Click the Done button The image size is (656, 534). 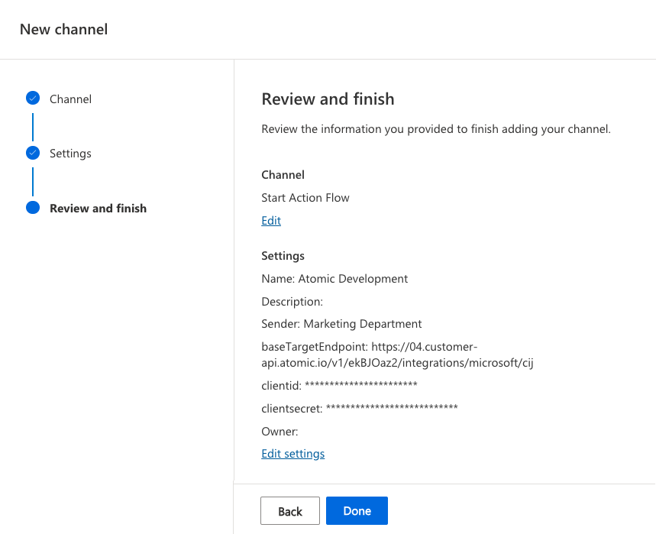coord(357,511)
